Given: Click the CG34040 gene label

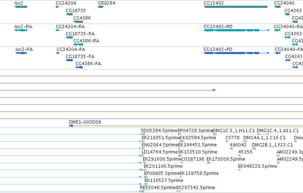Looking at the screenshot, I should (x=284, y=3).
